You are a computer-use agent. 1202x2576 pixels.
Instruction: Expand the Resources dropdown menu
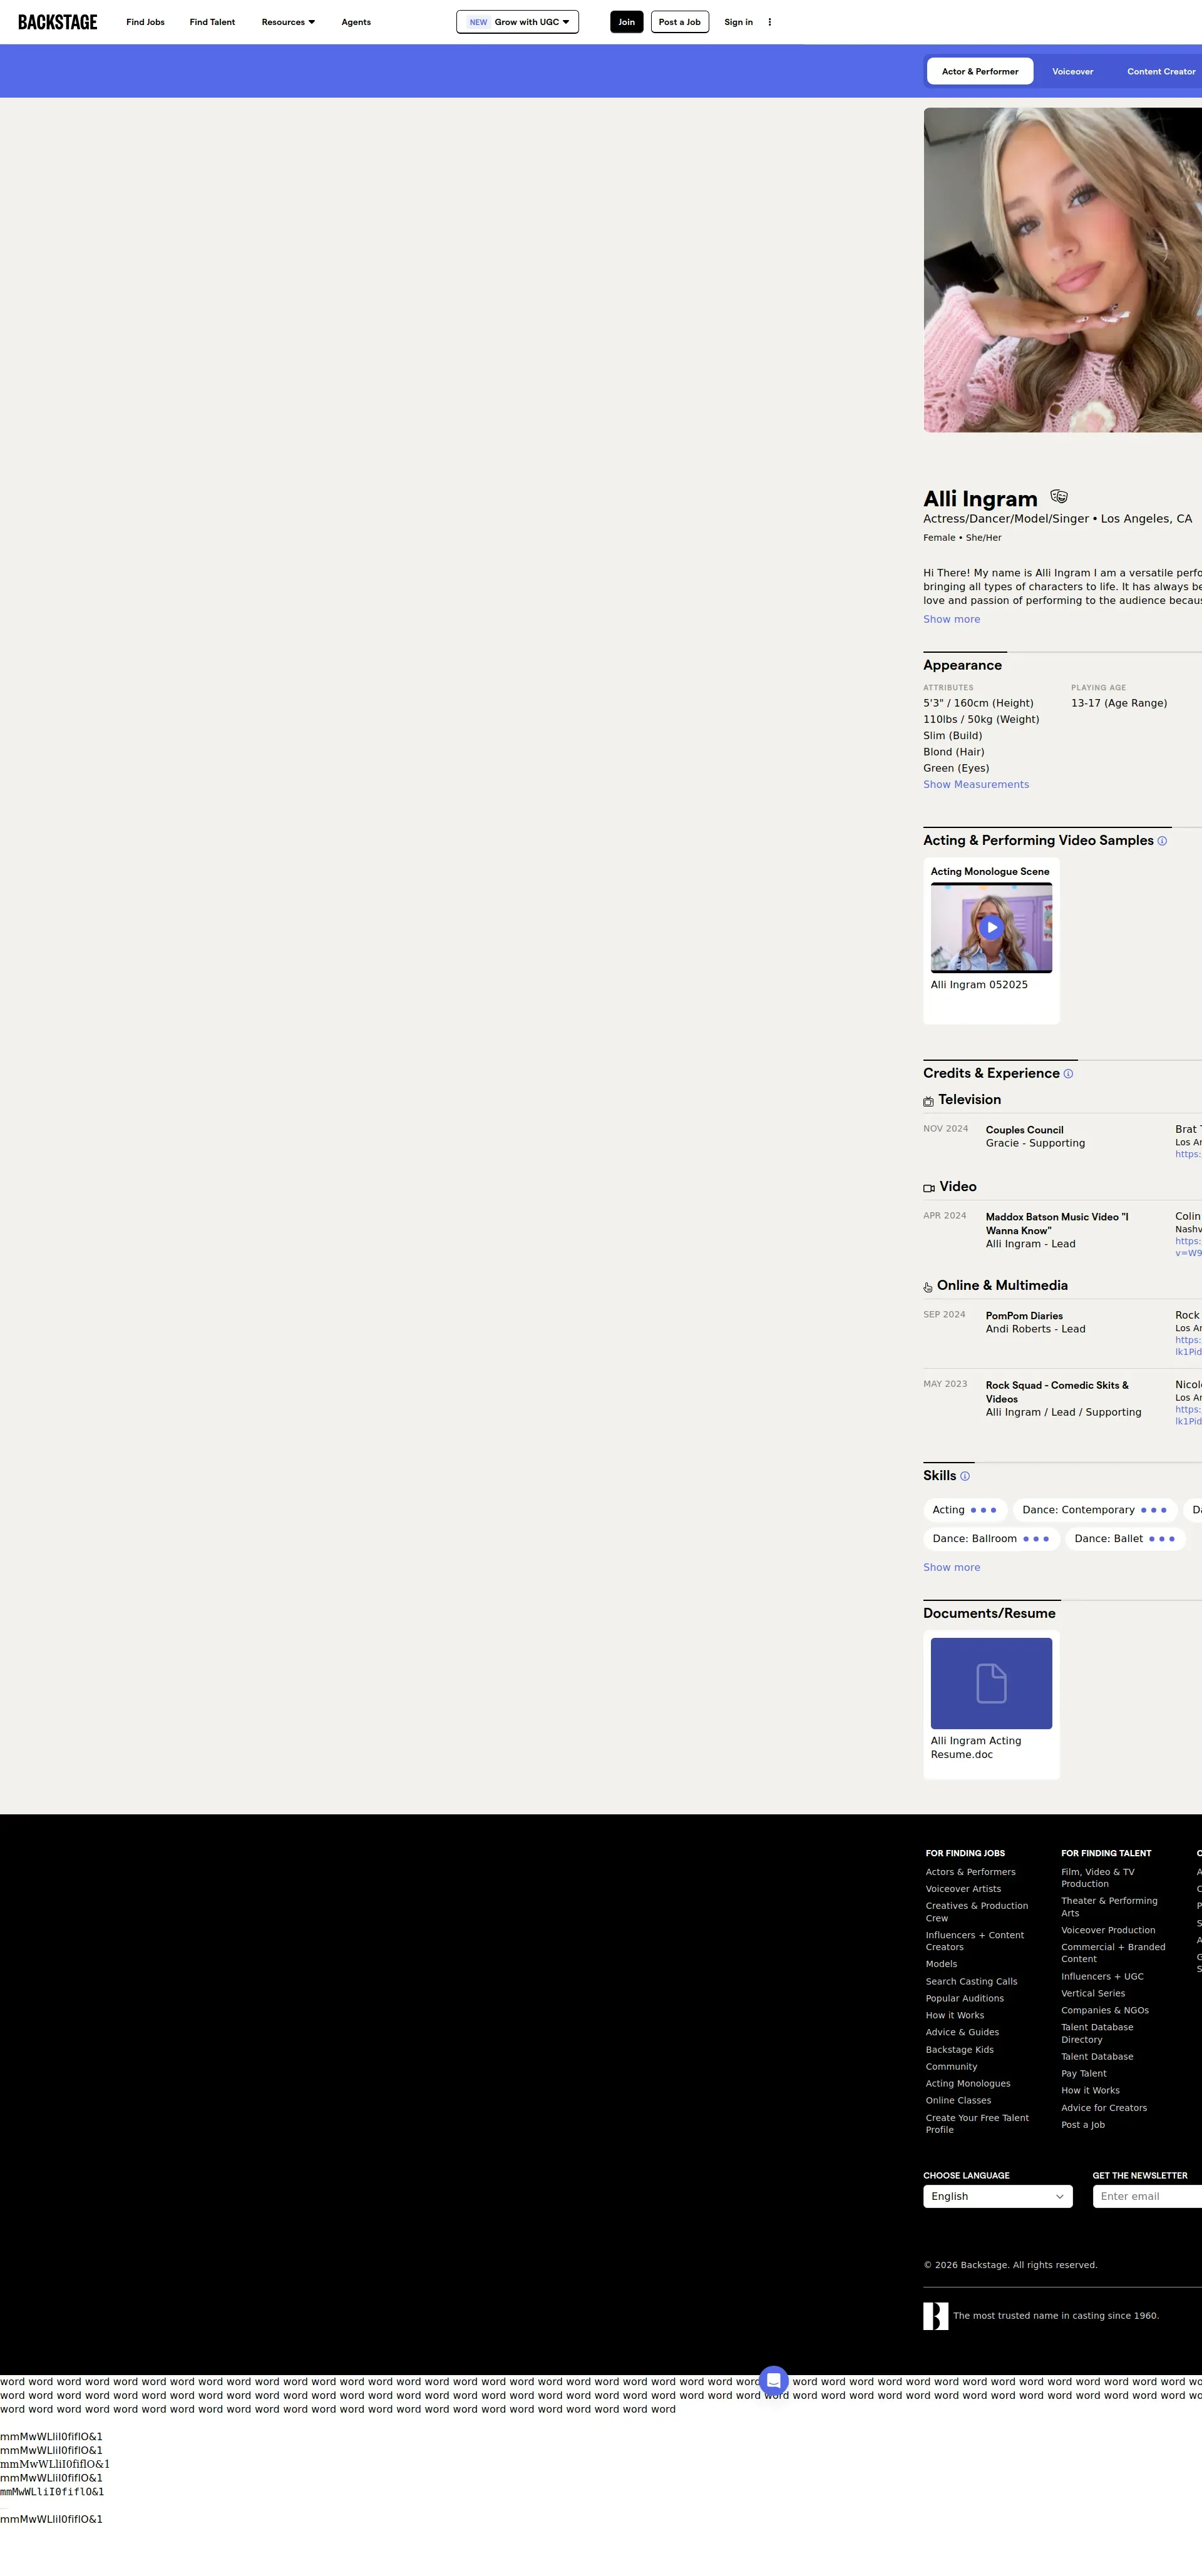tap(288, 22)
